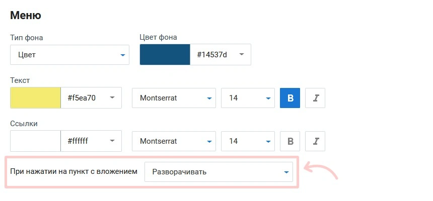This screenshot has width=433, height=201.
Task: Open the Тип фона dropdown
Action: 69,55
